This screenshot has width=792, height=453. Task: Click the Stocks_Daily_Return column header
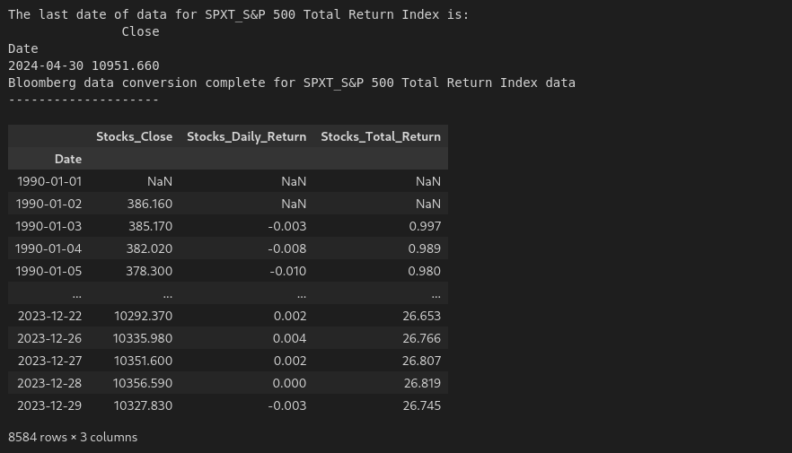[x=246, y=136]
